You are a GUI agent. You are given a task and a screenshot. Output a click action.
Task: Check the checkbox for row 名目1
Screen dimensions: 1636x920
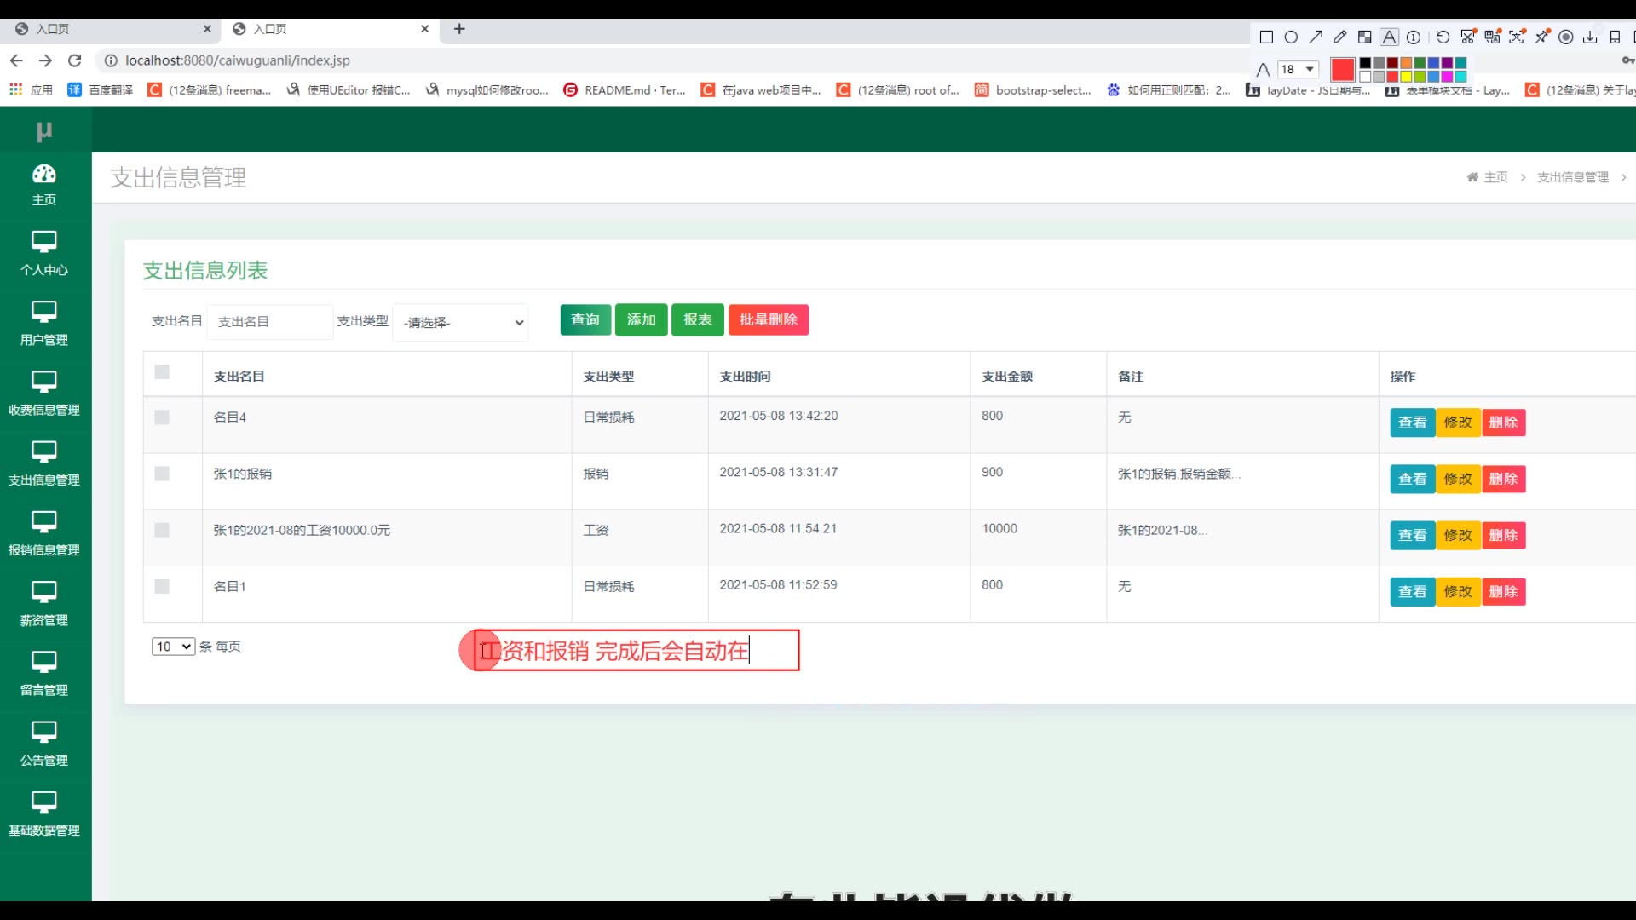click(x=162, y=586)
